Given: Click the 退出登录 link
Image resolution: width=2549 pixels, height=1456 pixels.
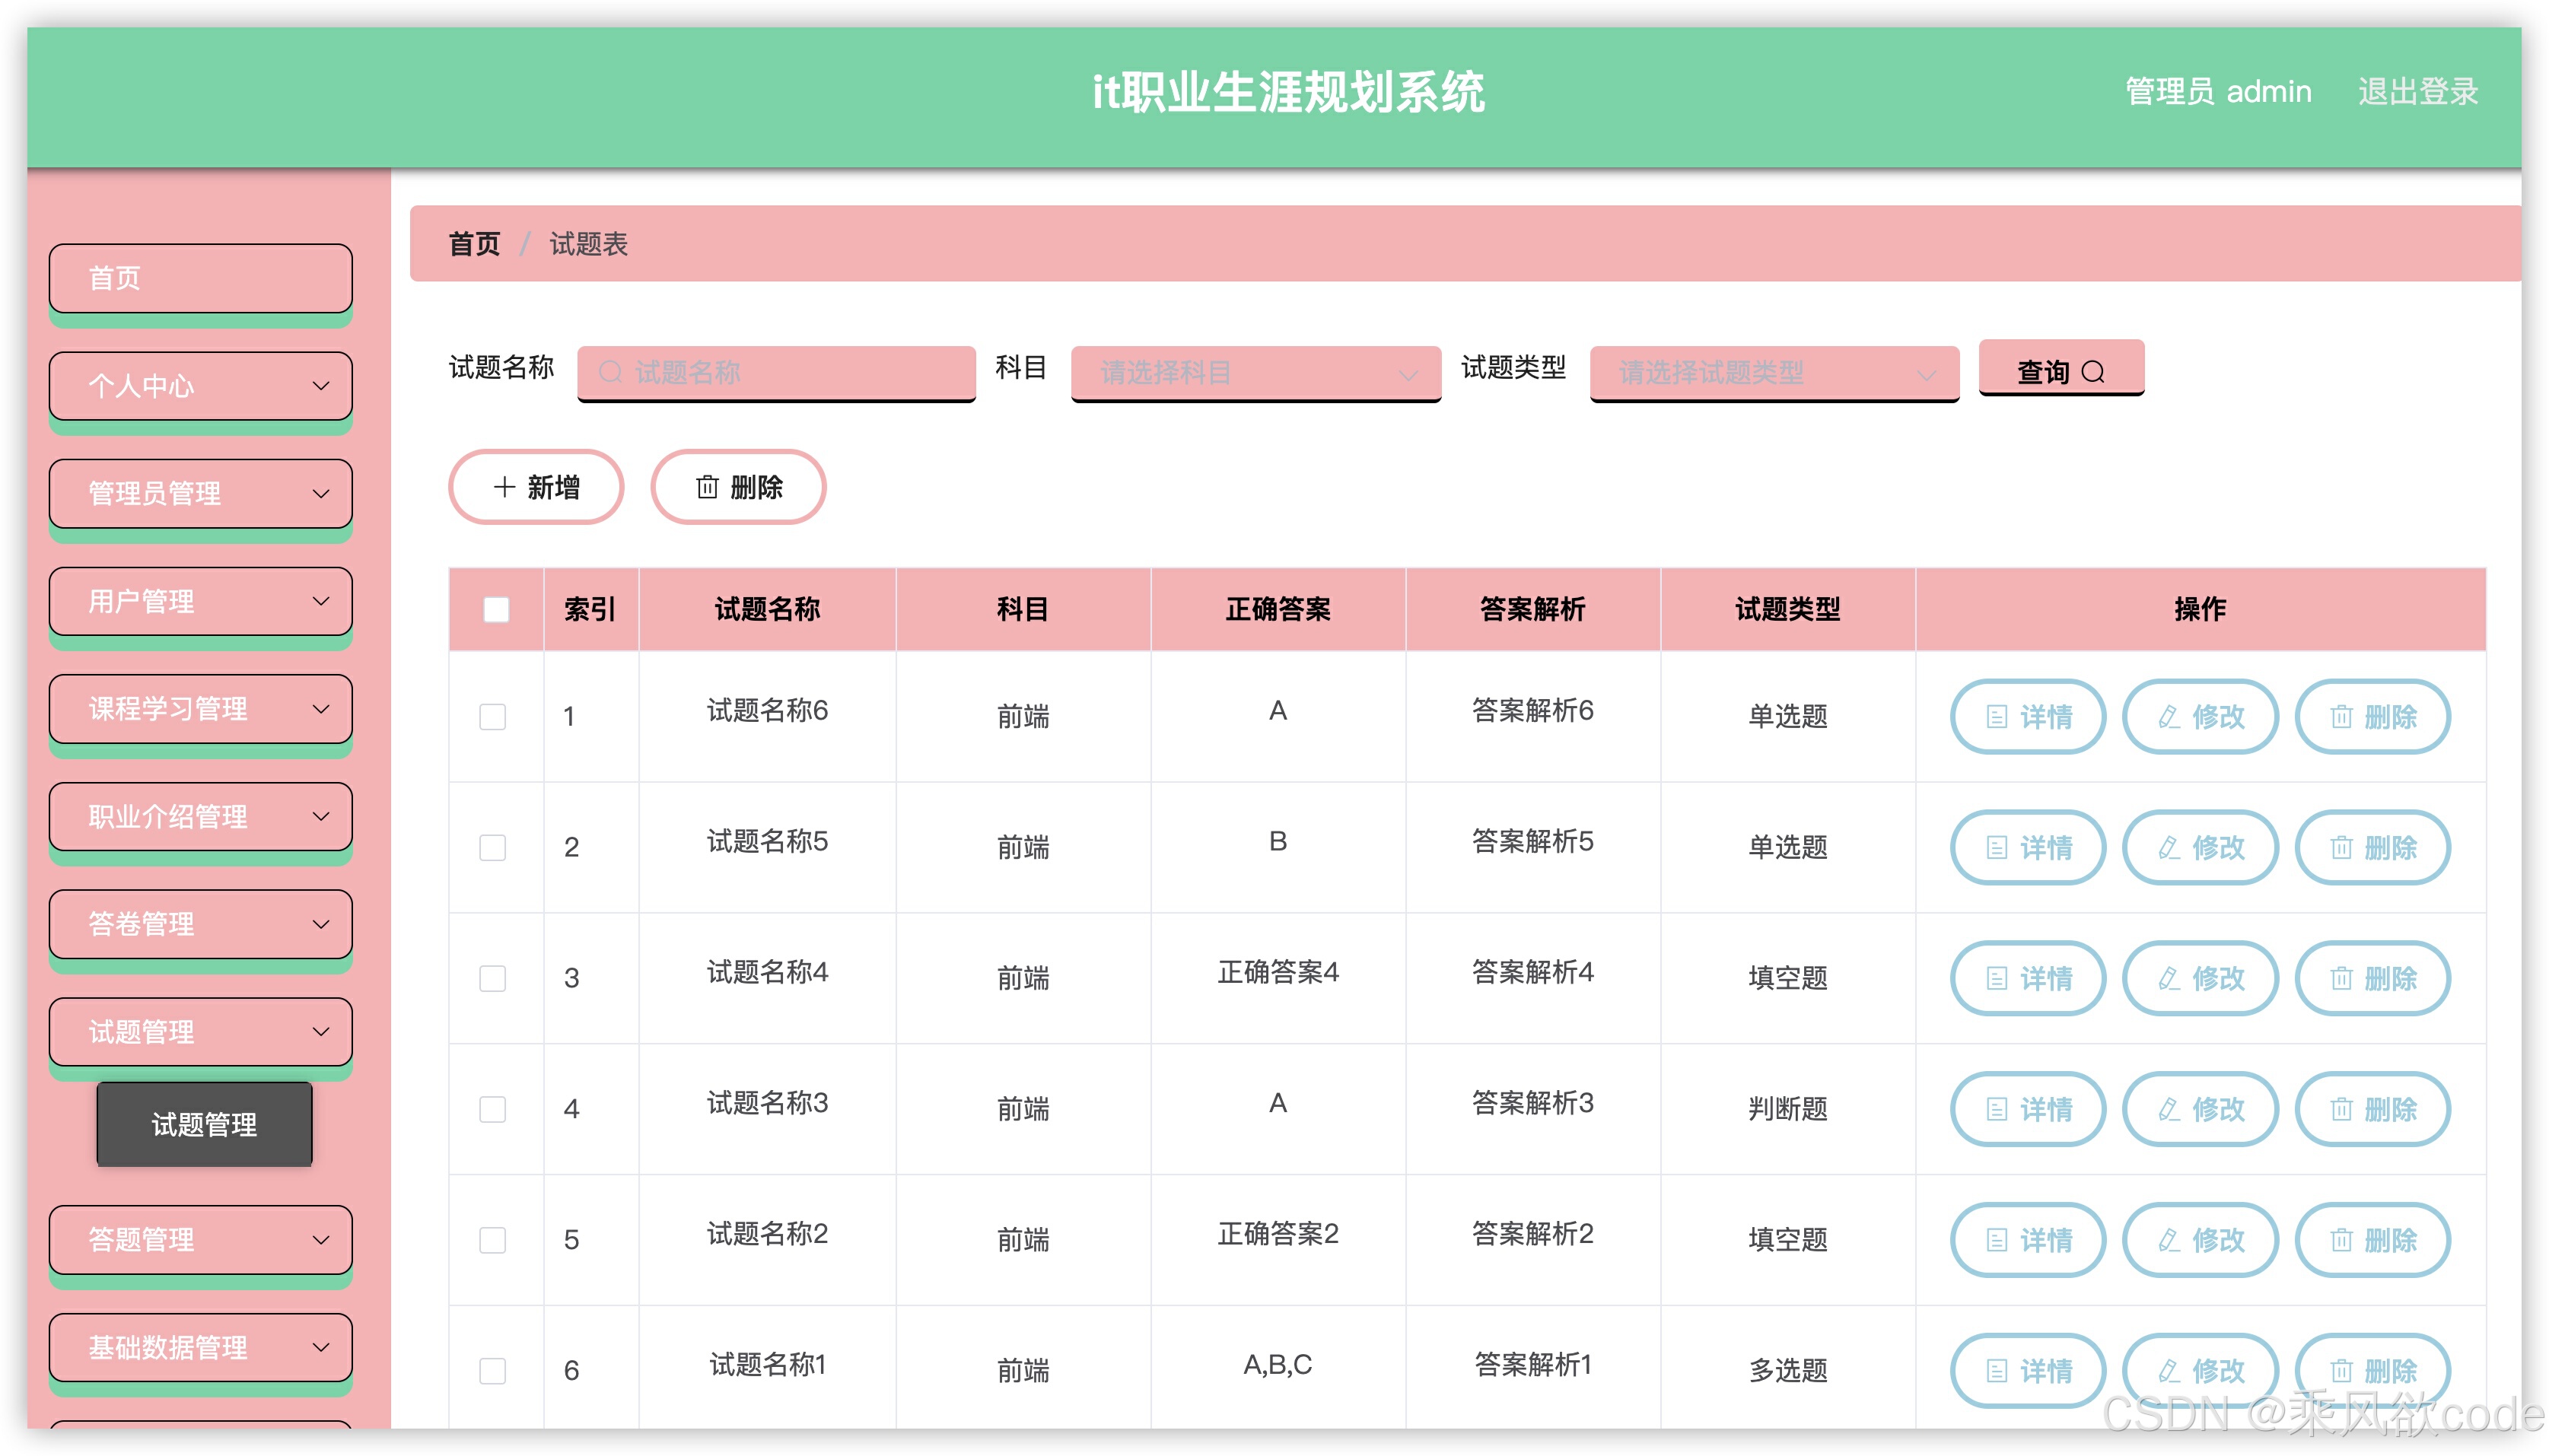Looking at the screenshot, I should [2417, 92].
